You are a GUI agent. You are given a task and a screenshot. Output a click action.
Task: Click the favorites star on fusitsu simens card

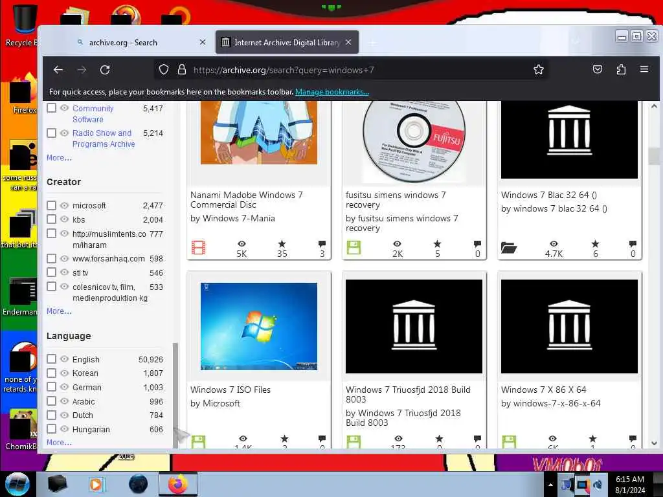(x=437, y=244)
